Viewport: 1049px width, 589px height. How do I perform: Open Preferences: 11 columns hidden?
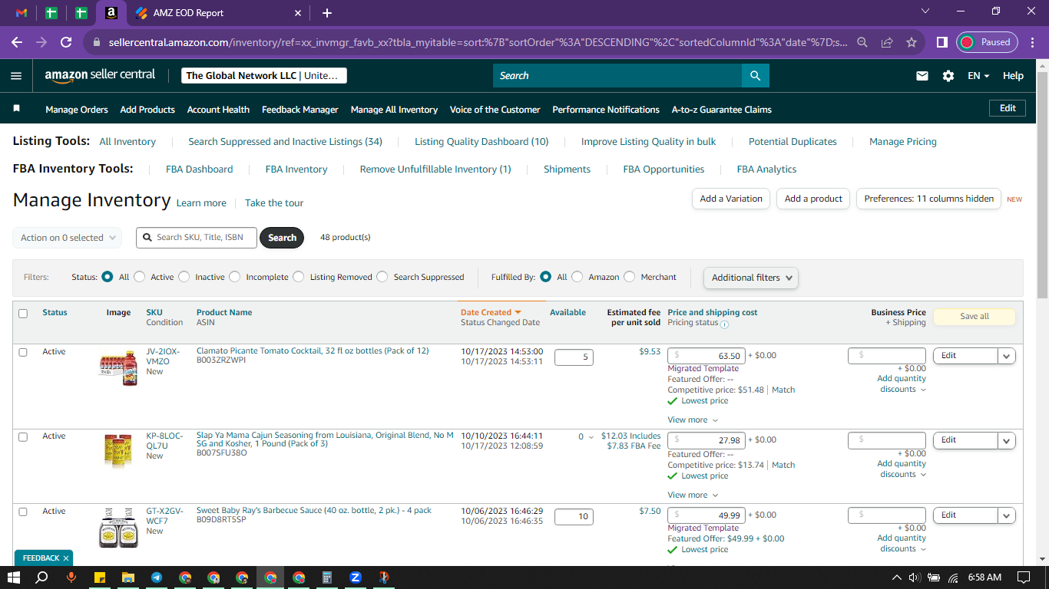(x=929, y=199)
